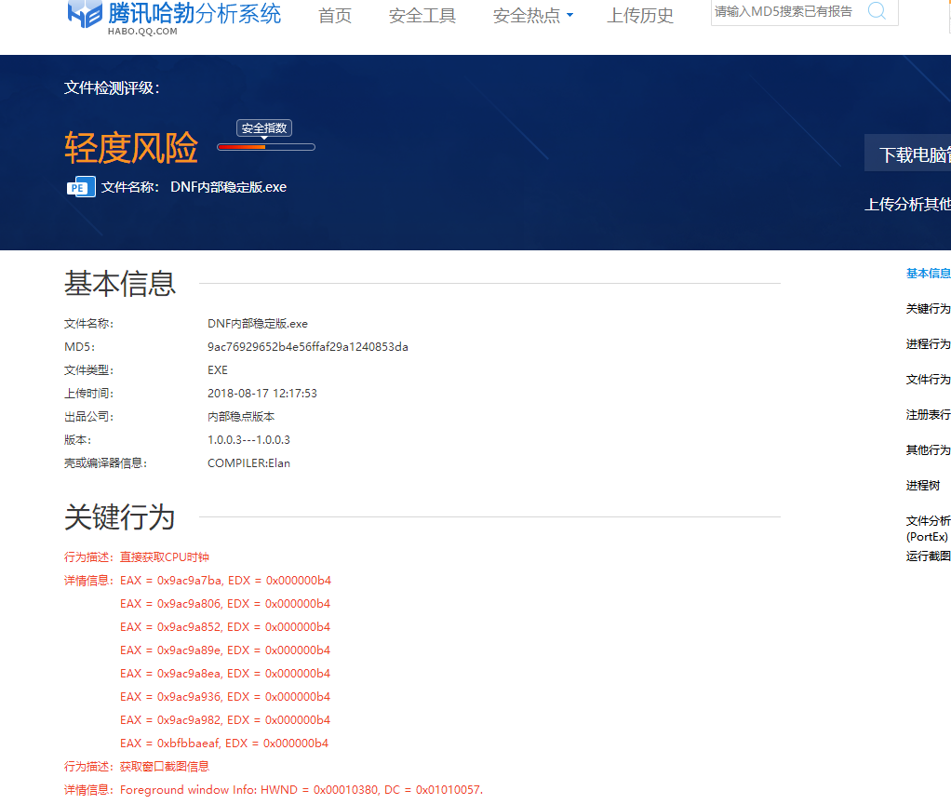Click the COMPILER:Elan value
Screen dimensions: 951x804
click(248, 463)
